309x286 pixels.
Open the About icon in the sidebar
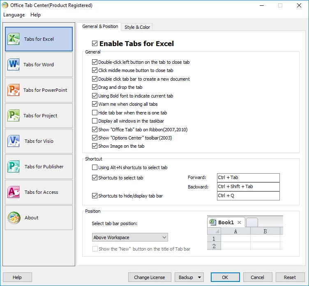[14, 218]
